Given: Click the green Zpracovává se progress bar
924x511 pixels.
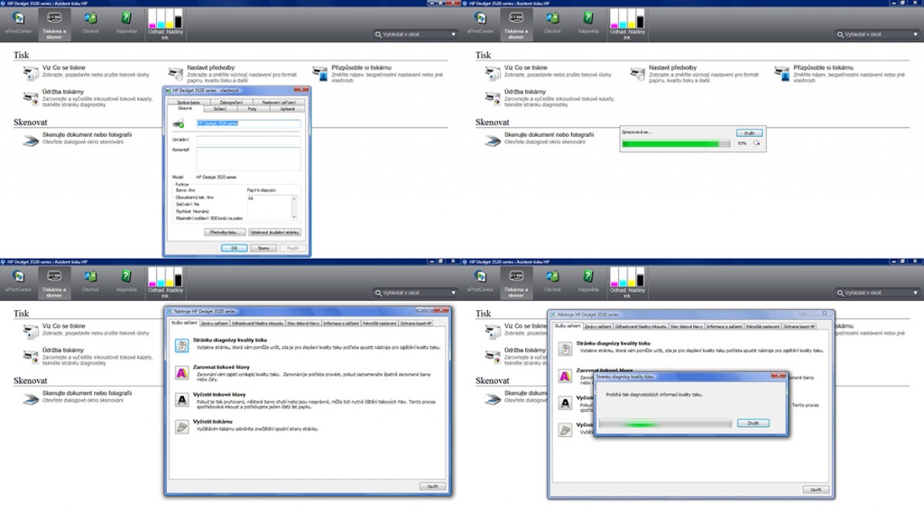Looking at the screenshot, I should [676, 143].
